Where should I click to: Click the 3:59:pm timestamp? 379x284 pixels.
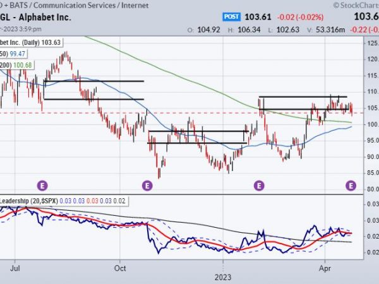point(30,29)
